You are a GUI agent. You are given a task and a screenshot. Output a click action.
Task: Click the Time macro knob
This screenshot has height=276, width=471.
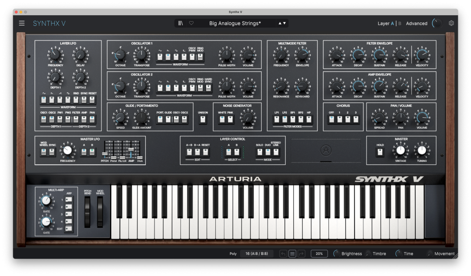click(x=399, y=254)
